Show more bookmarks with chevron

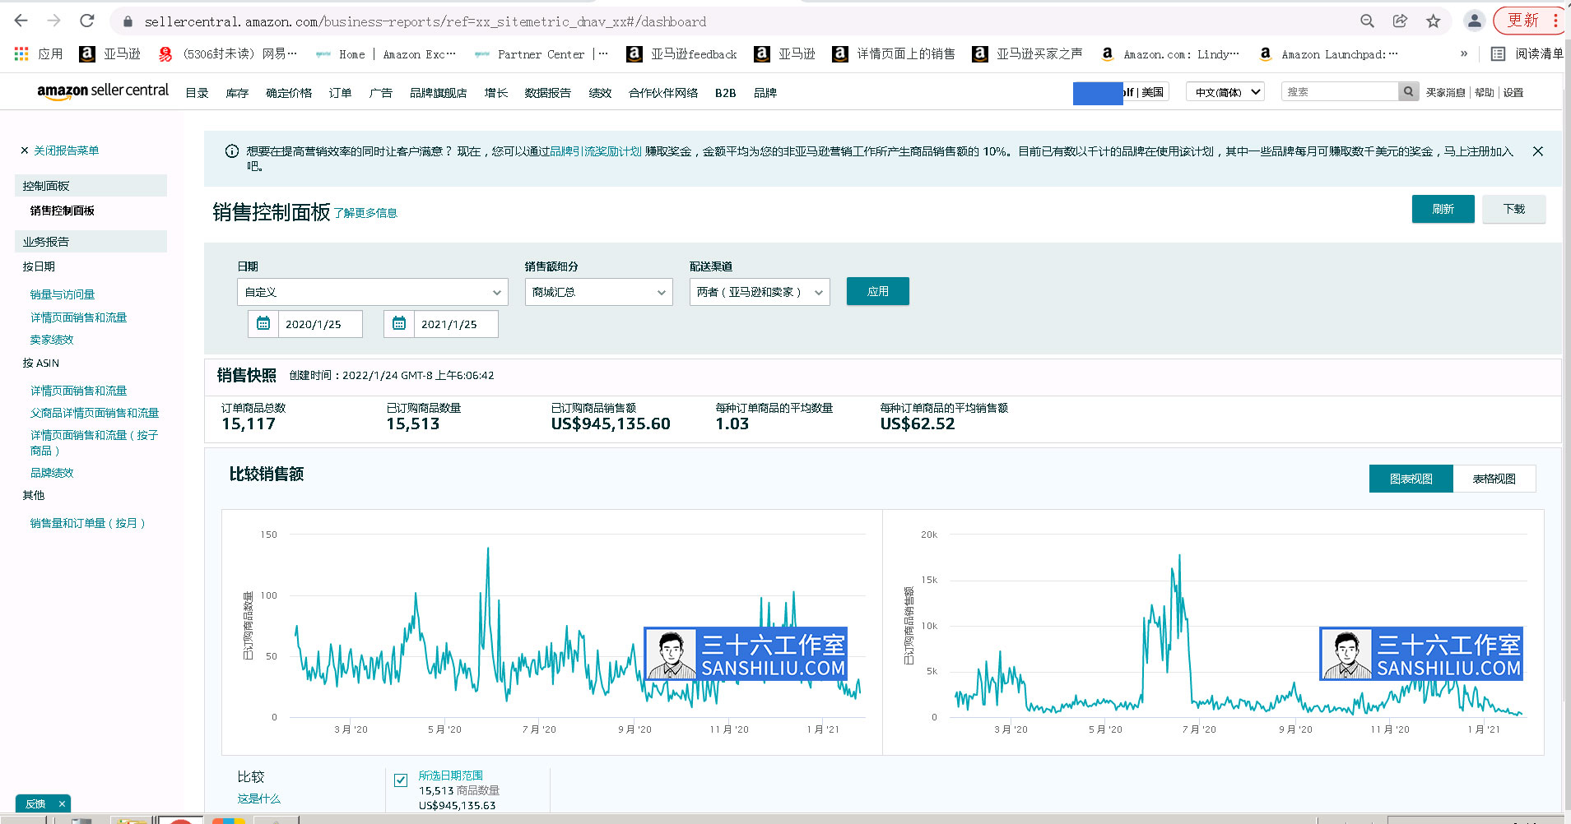[x=1464, y=54]
